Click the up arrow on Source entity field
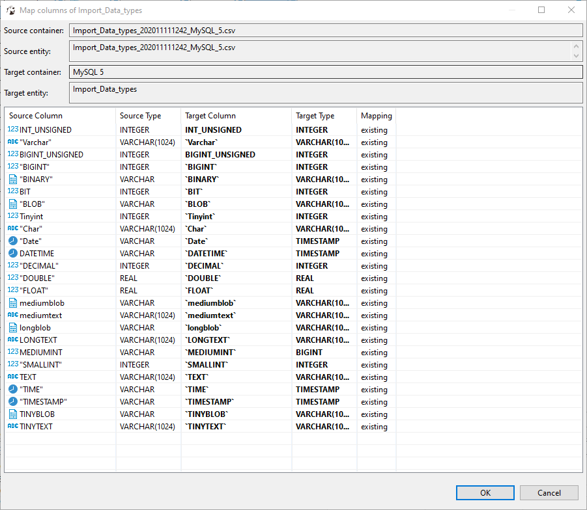587x510 pixels. tap(577, 47)
